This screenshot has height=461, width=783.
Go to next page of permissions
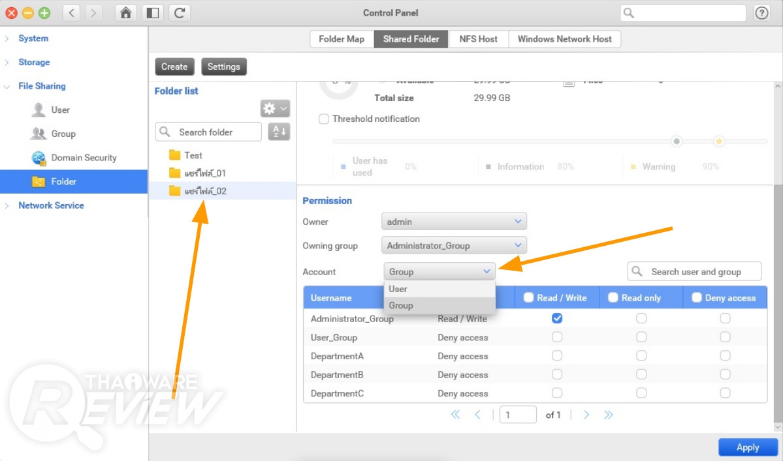[586, 415]
